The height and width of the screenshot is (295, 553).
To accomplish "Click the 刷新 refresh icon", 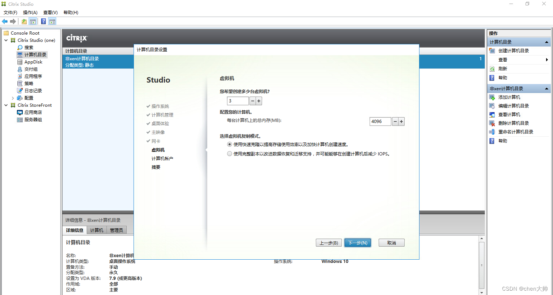I will coord(492,69).
